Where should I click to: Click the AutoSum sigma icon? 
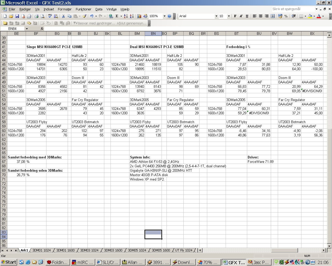click(x=117, y=16)
